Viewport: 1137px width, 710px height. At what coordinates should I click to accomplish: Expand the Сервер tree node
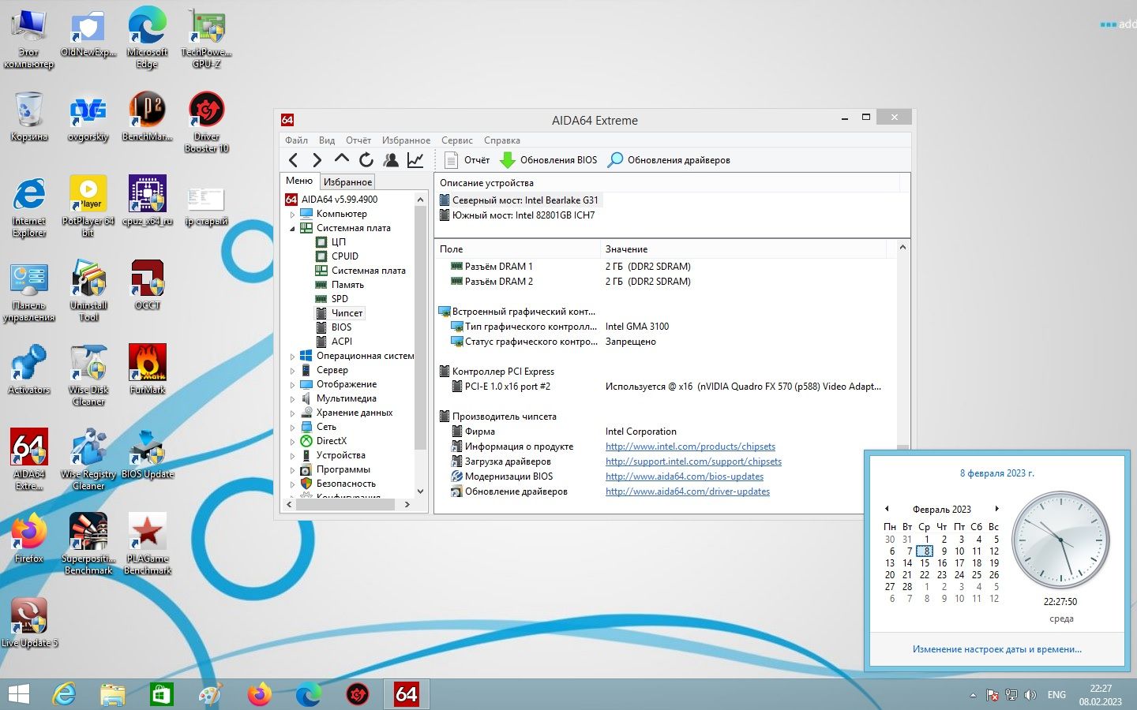pos(292,370)
